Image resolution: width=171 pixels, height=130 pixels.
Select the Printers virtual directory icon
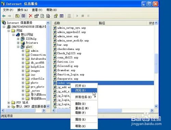click(x=23, y=43)
